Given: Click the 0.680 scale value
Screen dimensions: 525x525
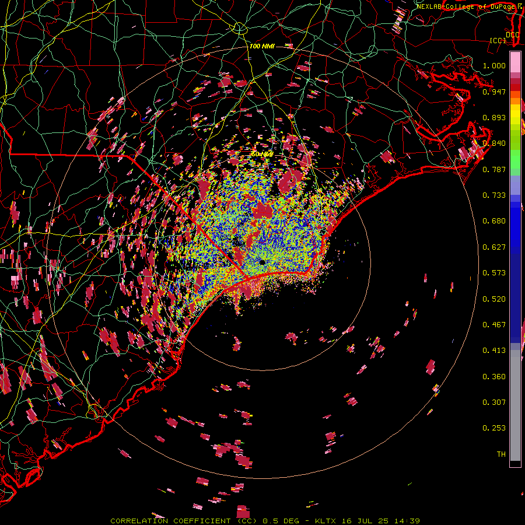Looking at the screenshot, I should (494, 221).
